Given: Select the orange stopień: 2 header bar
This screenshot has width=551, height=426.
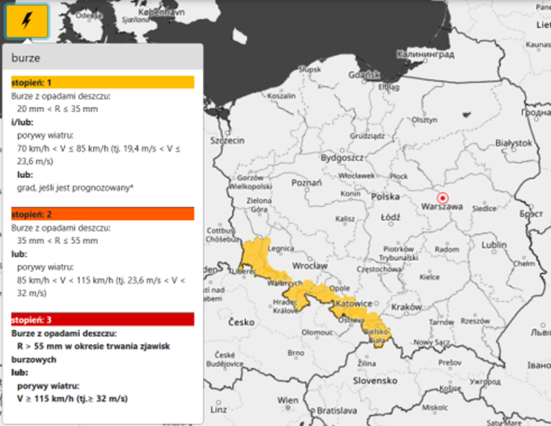Looking at the screenshot, I should pos(103,214).
